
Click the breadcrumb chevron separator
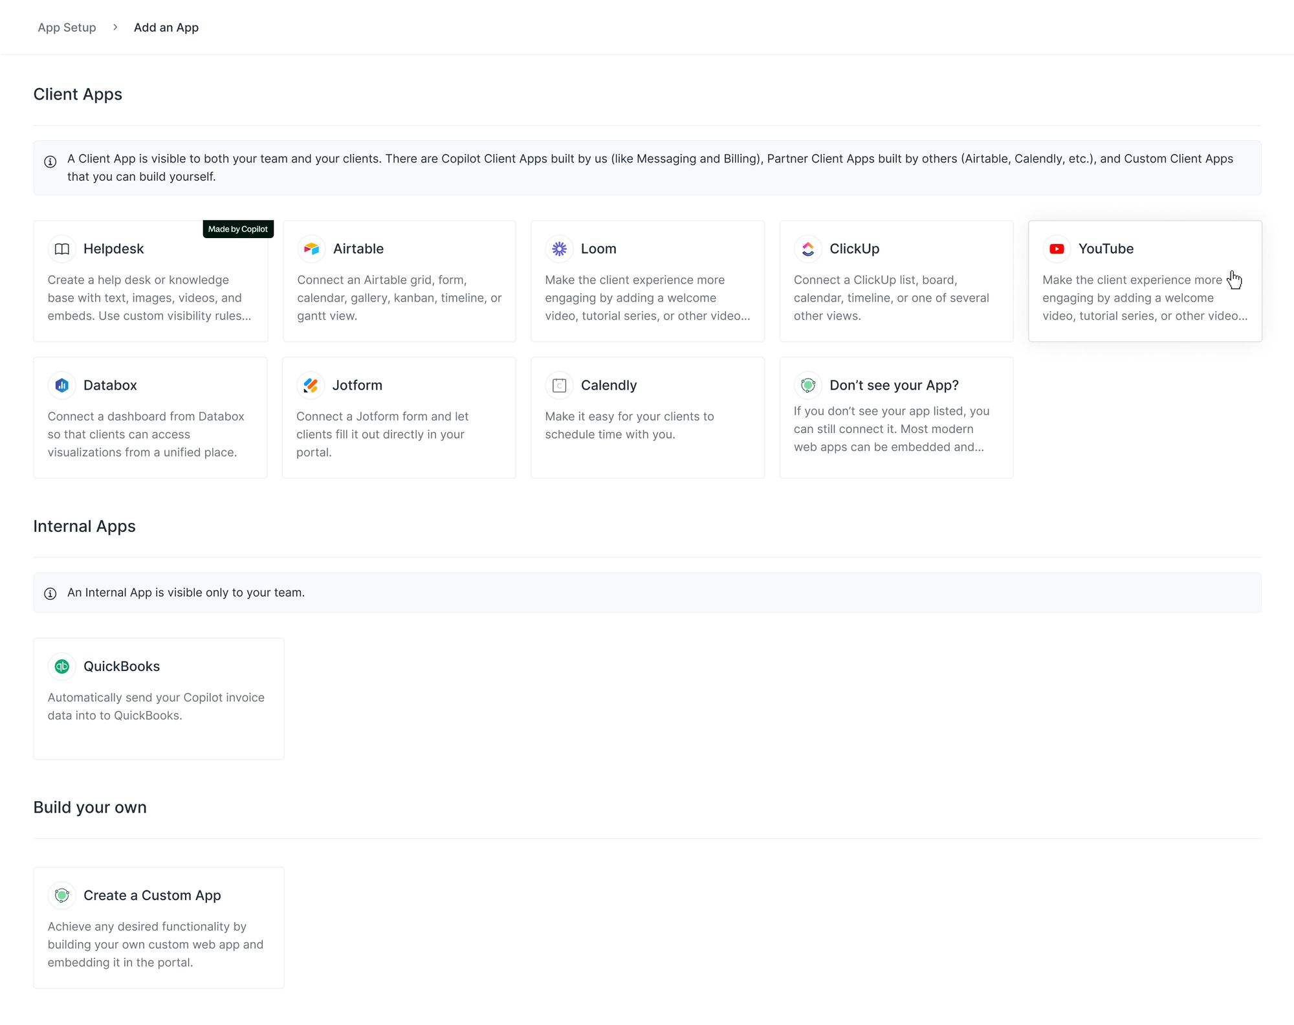point(115,27)
